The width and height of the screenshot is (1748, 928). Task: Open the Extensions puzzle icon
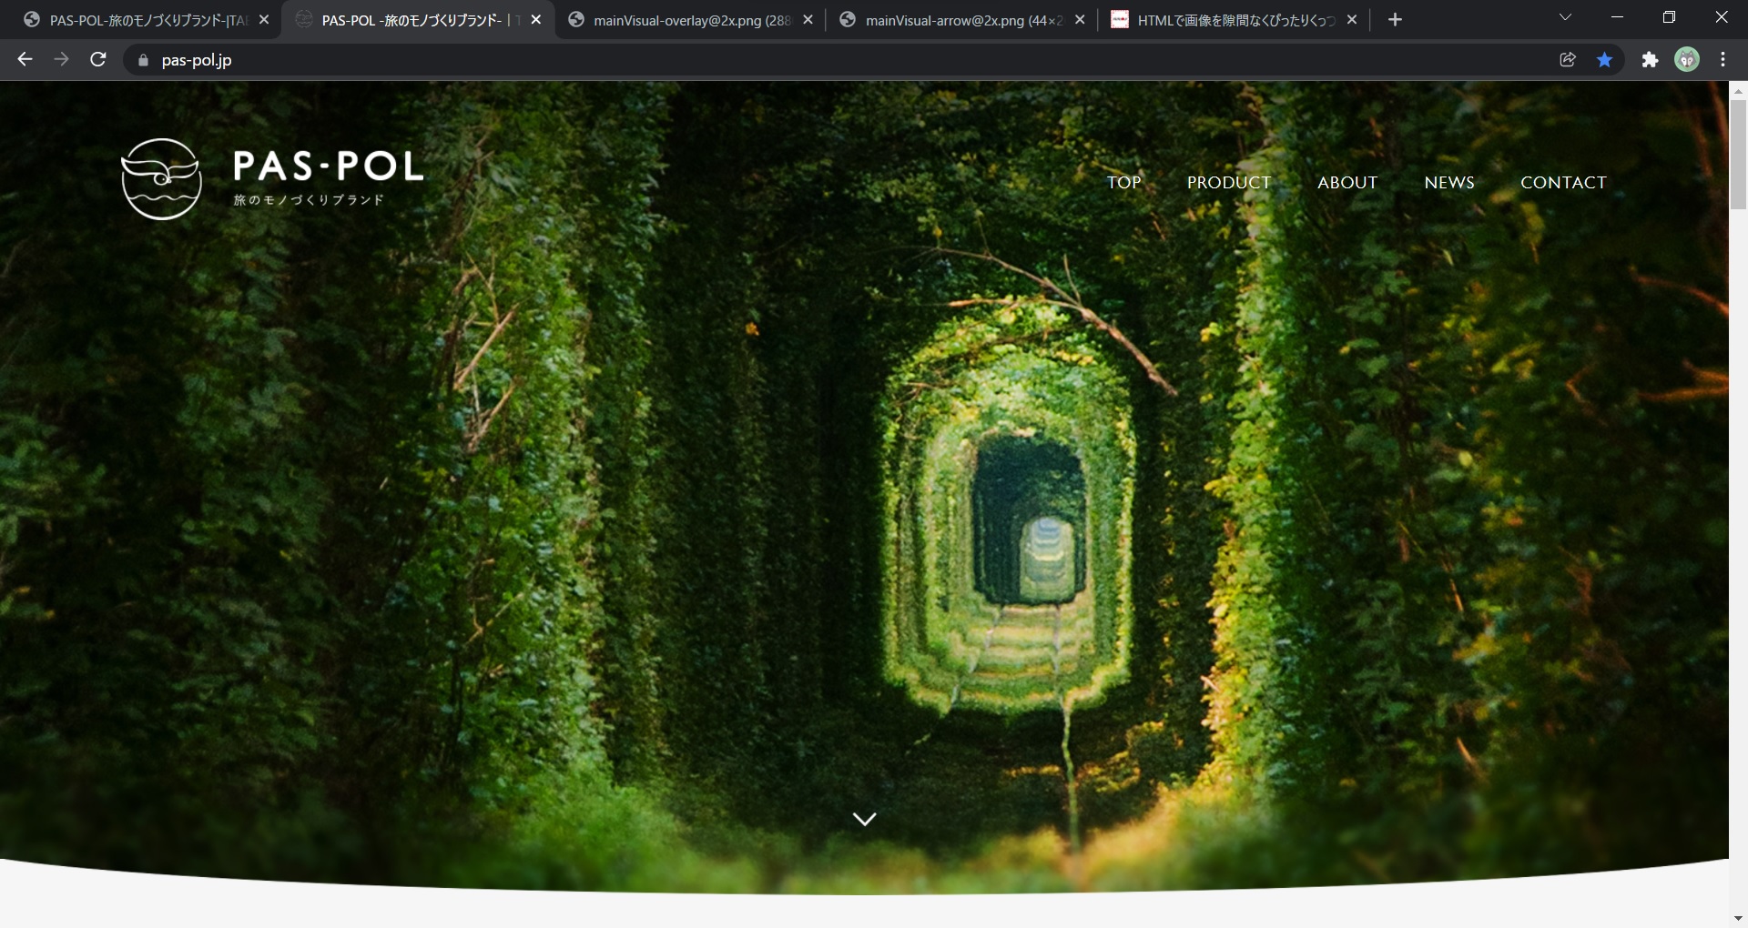click(1650, 60)
